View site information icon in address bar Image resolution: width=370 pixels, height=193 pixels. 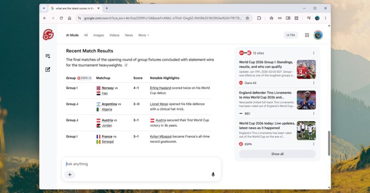(80, 18)
